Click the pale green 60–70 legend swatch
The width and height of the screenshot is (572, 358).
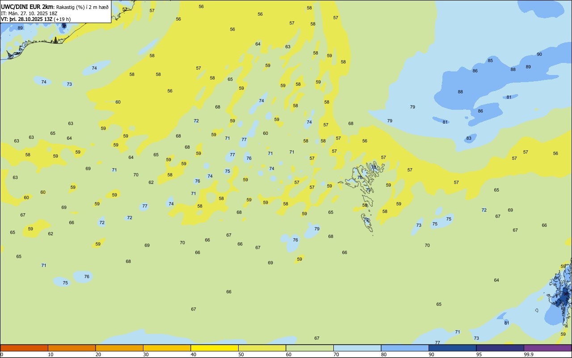coord(310,348)
